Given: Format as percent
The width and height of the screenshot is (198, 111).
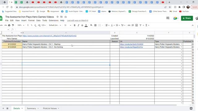Looking at the screenshot, I should [x=32, y=25].
